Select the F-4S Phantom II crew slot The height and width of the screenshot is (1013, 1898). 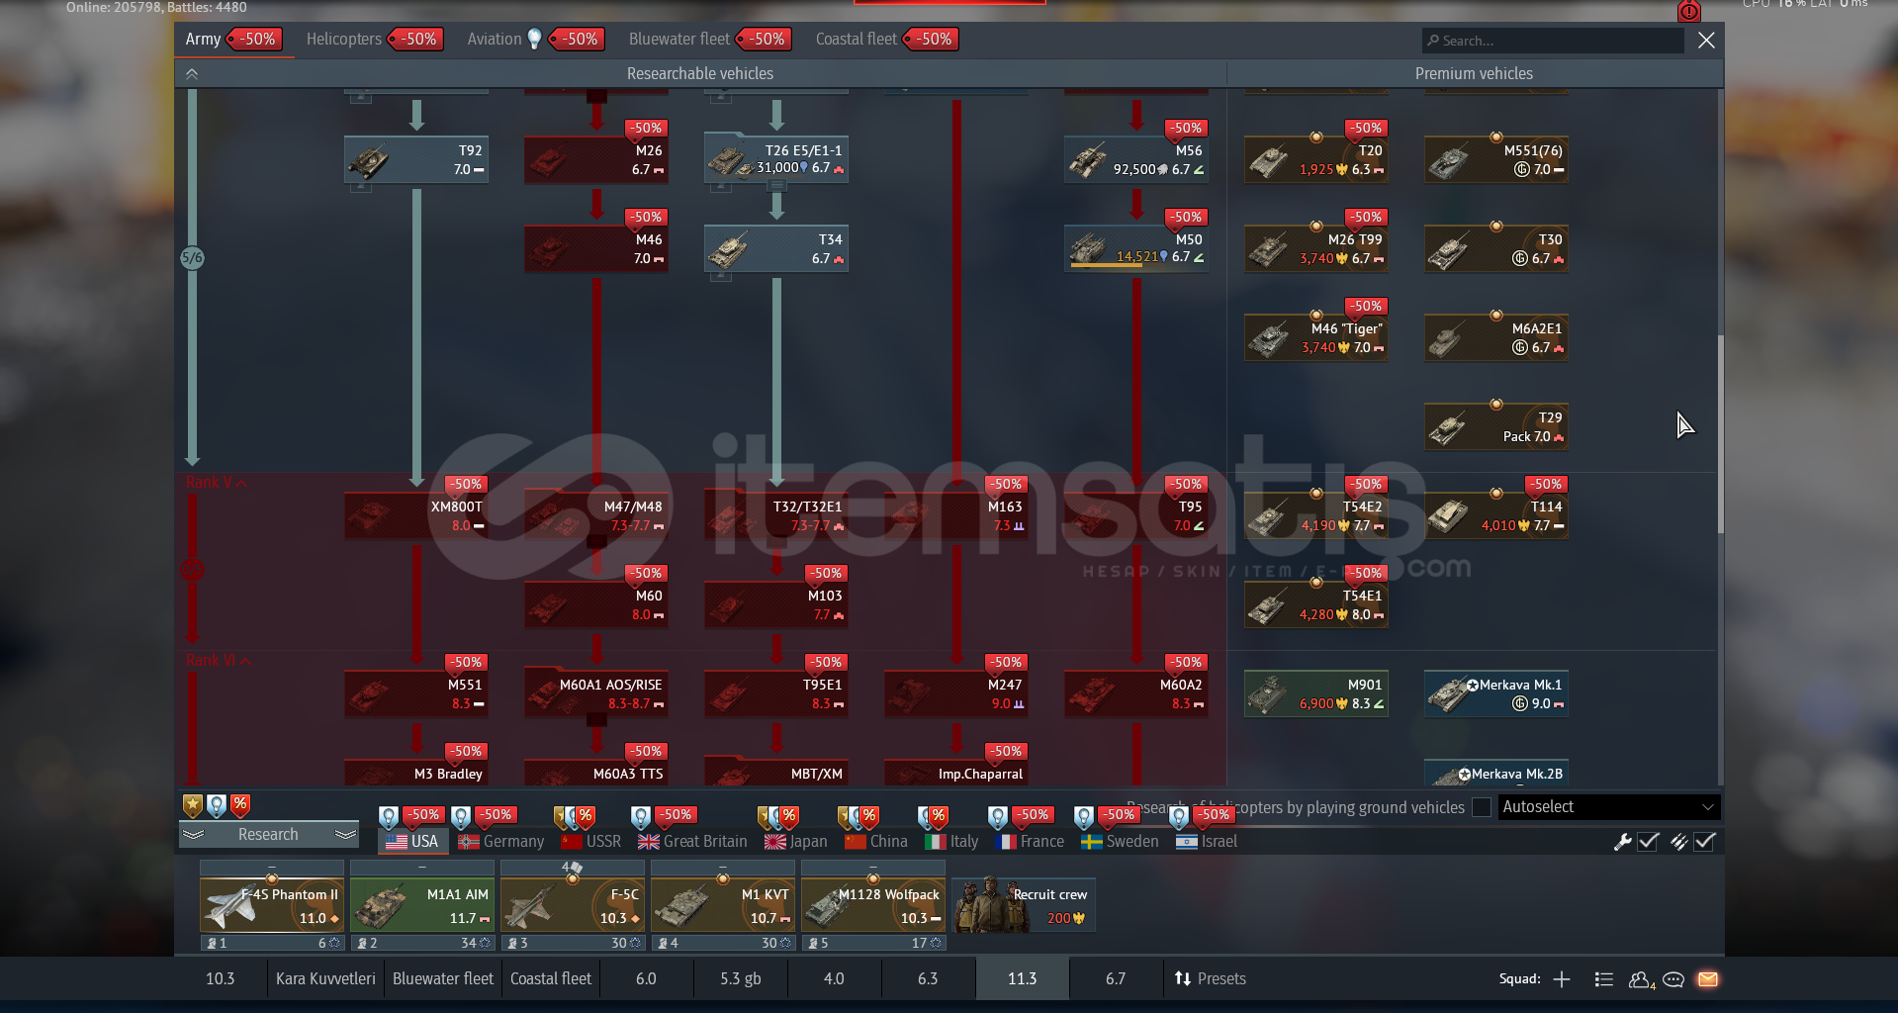(x=272, y=905)
